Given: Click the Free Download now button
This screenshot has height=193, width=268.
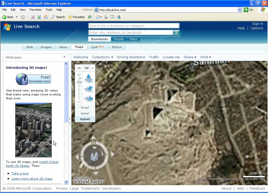Looking at the screenshot, I should coord(33,79).
